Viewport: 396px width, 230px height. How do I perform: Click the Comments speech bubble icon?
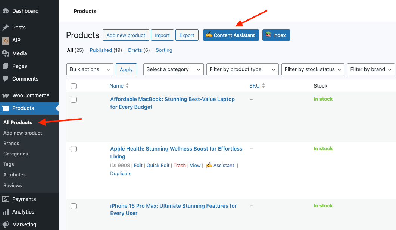(6, 79)
